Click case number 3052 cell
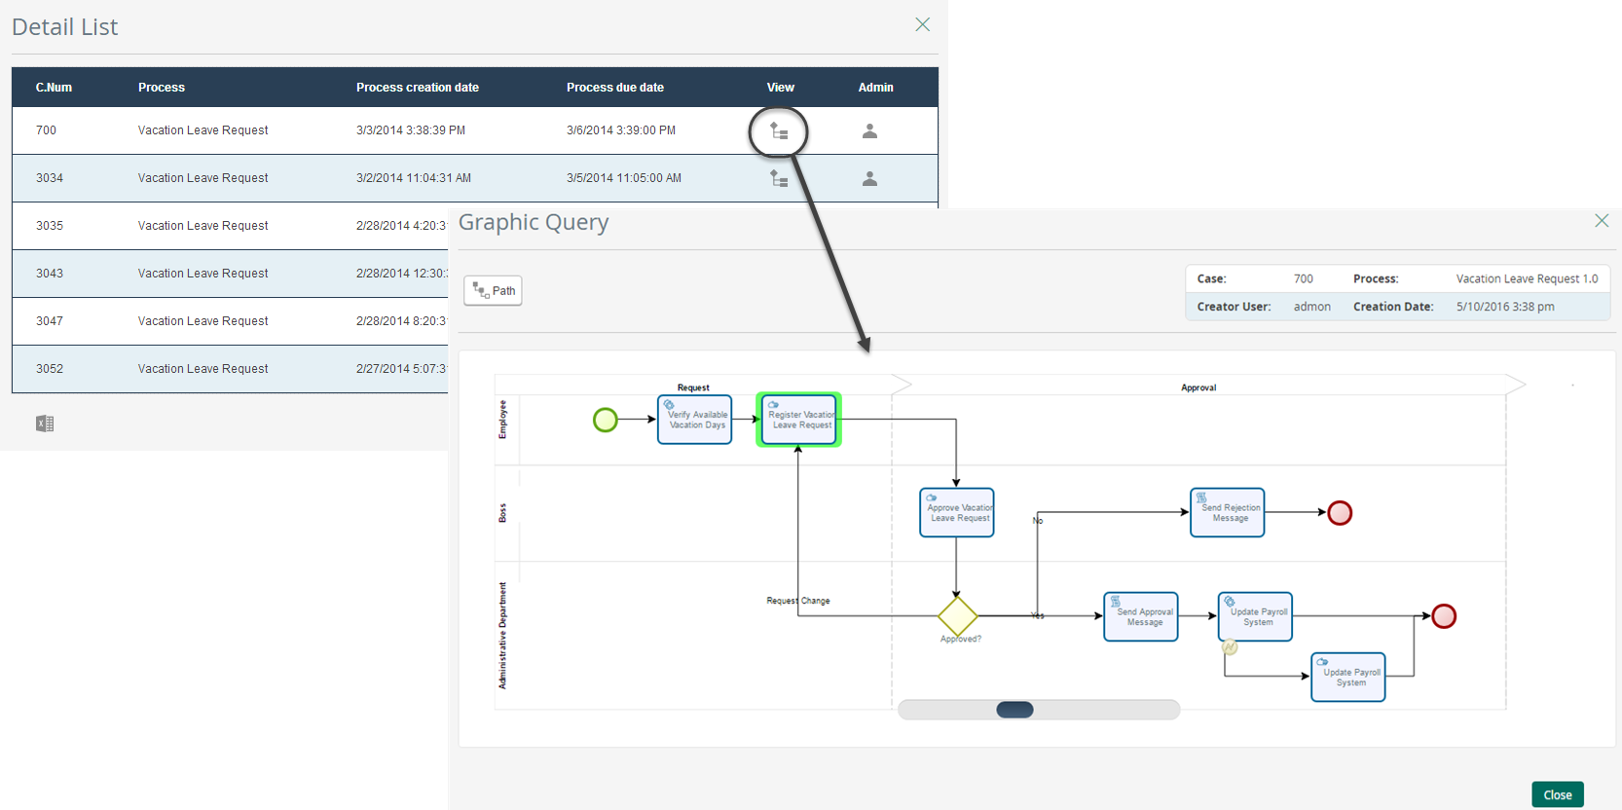Viewport: 1622px width, 810px height. pyautogui.click(x=50, y=369)
